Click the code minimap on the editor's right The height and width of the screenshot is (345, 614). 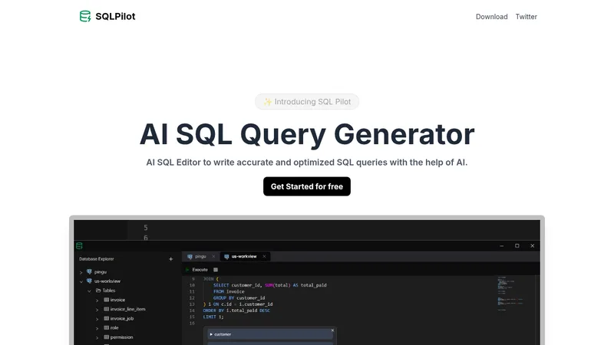pyautogui.click(x=511, y=294)
